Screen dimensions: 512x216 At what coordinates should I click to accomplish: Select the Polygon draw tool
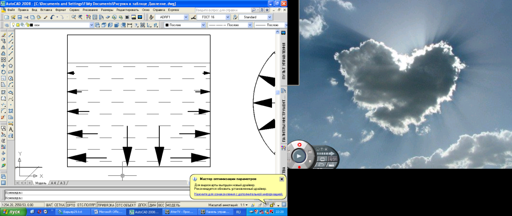11,65
